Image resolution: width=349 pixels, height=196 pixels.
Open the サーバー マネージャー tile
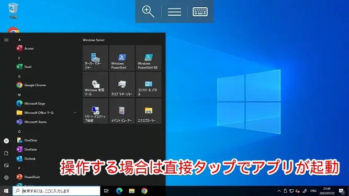pos(95,58)
